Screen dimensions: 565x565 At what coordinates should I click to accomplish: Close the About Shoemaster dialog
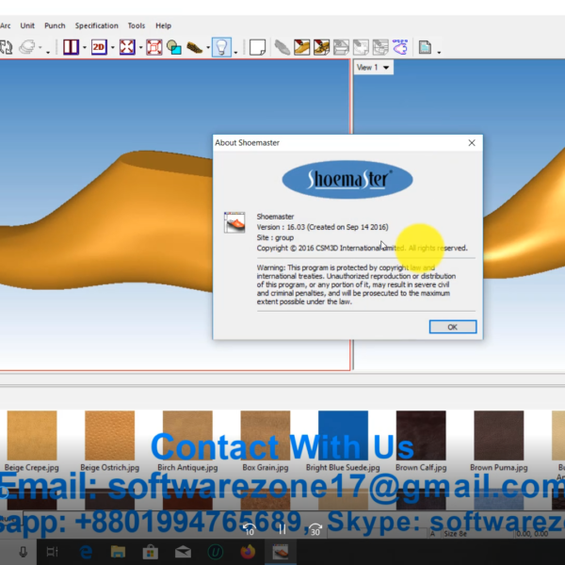coord(472,143)
